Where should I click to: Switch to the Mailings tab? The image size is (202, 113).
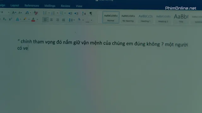[50, 6]
